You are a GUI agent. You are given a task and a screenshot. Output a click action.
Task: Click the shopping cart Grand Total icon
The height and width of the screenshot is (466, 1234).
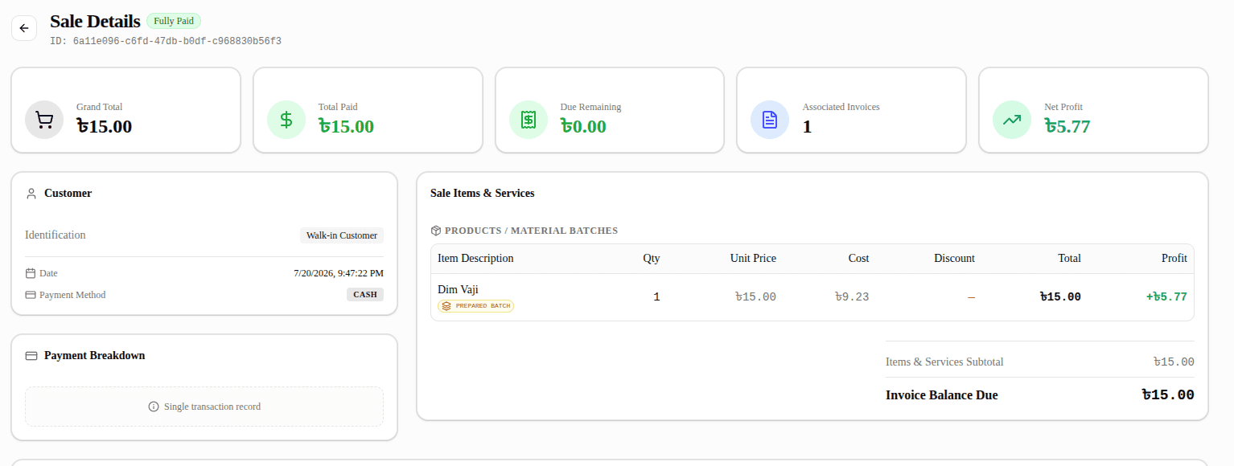point(45,120)
